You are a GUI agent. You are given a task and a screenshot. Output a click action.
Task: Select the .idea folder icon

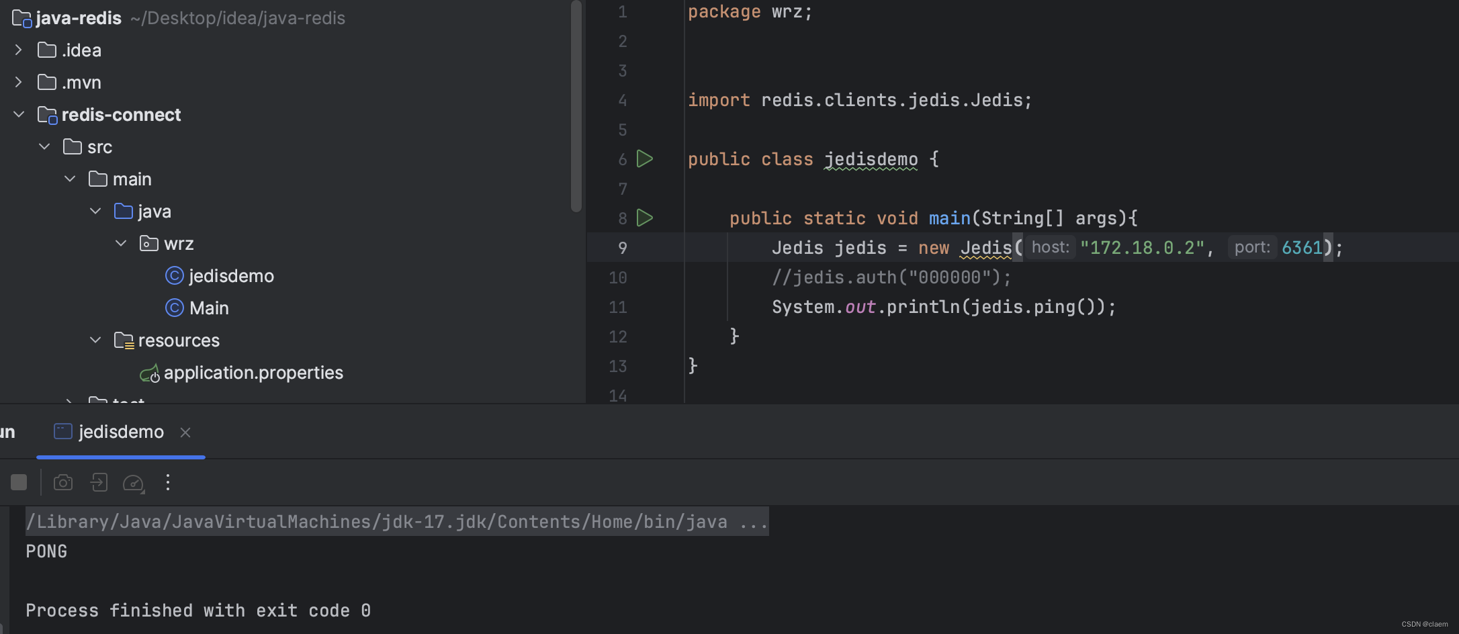(x=47, y=50)
